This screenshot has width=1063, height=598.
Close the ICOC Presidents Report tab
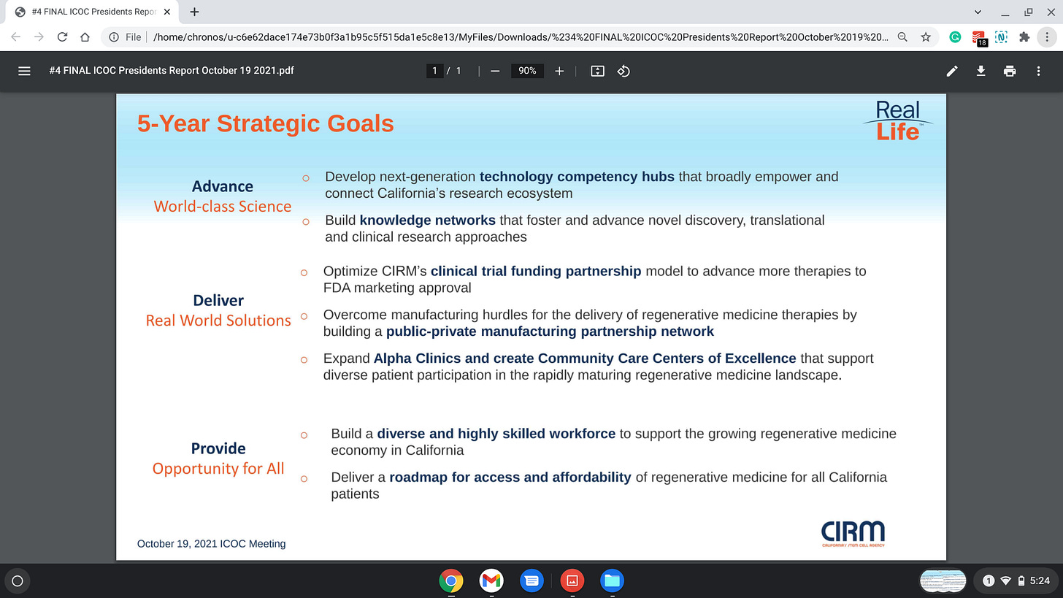coord(166,12)
